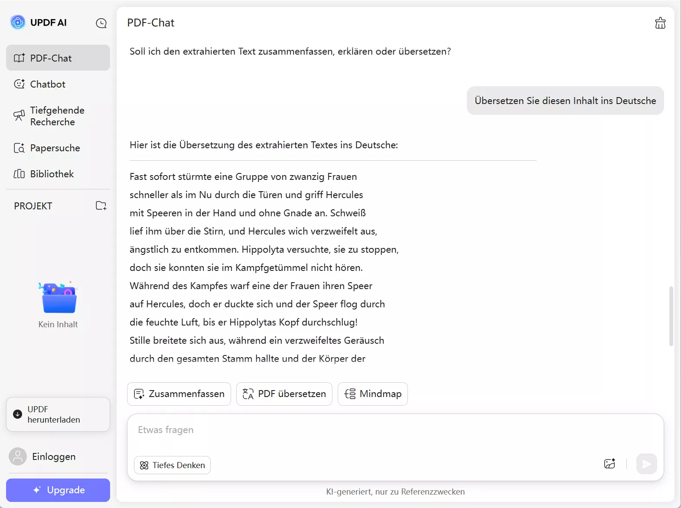Click Zusammenfassen quick action
The width and height of the screenshot is (681, 508).
coord(179,394)
